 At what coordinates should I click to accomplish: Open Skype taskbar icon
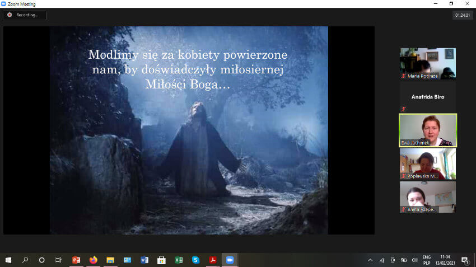coord(195,260)
